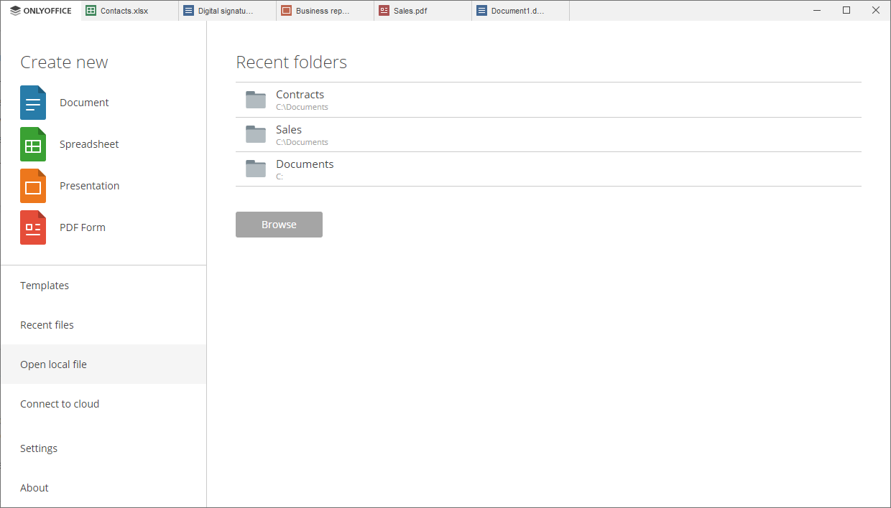Switch to the Sales.pdf tab
The height and width of the screenshot is (508, 891).
[x=423, y=11]
